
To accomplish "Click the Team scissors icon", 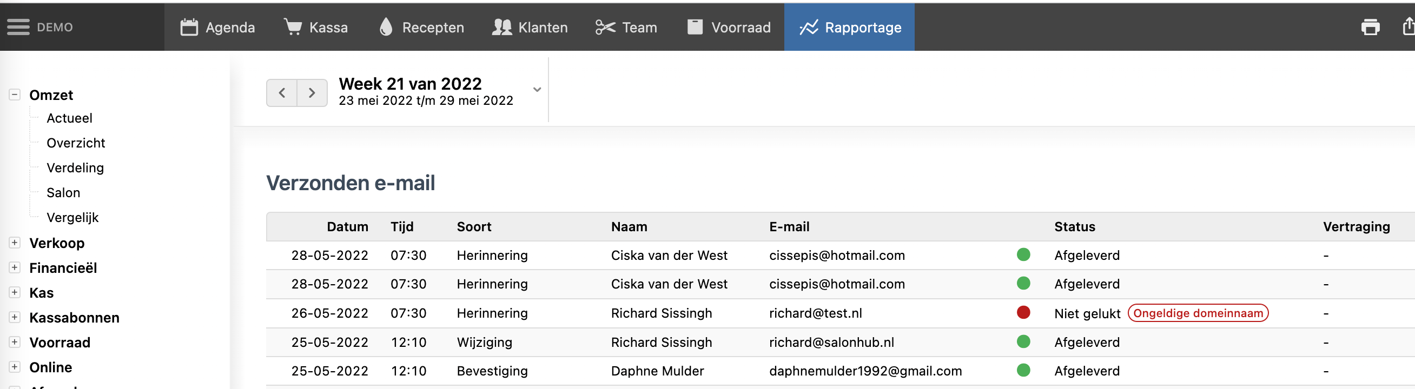I will pos(605,27).
